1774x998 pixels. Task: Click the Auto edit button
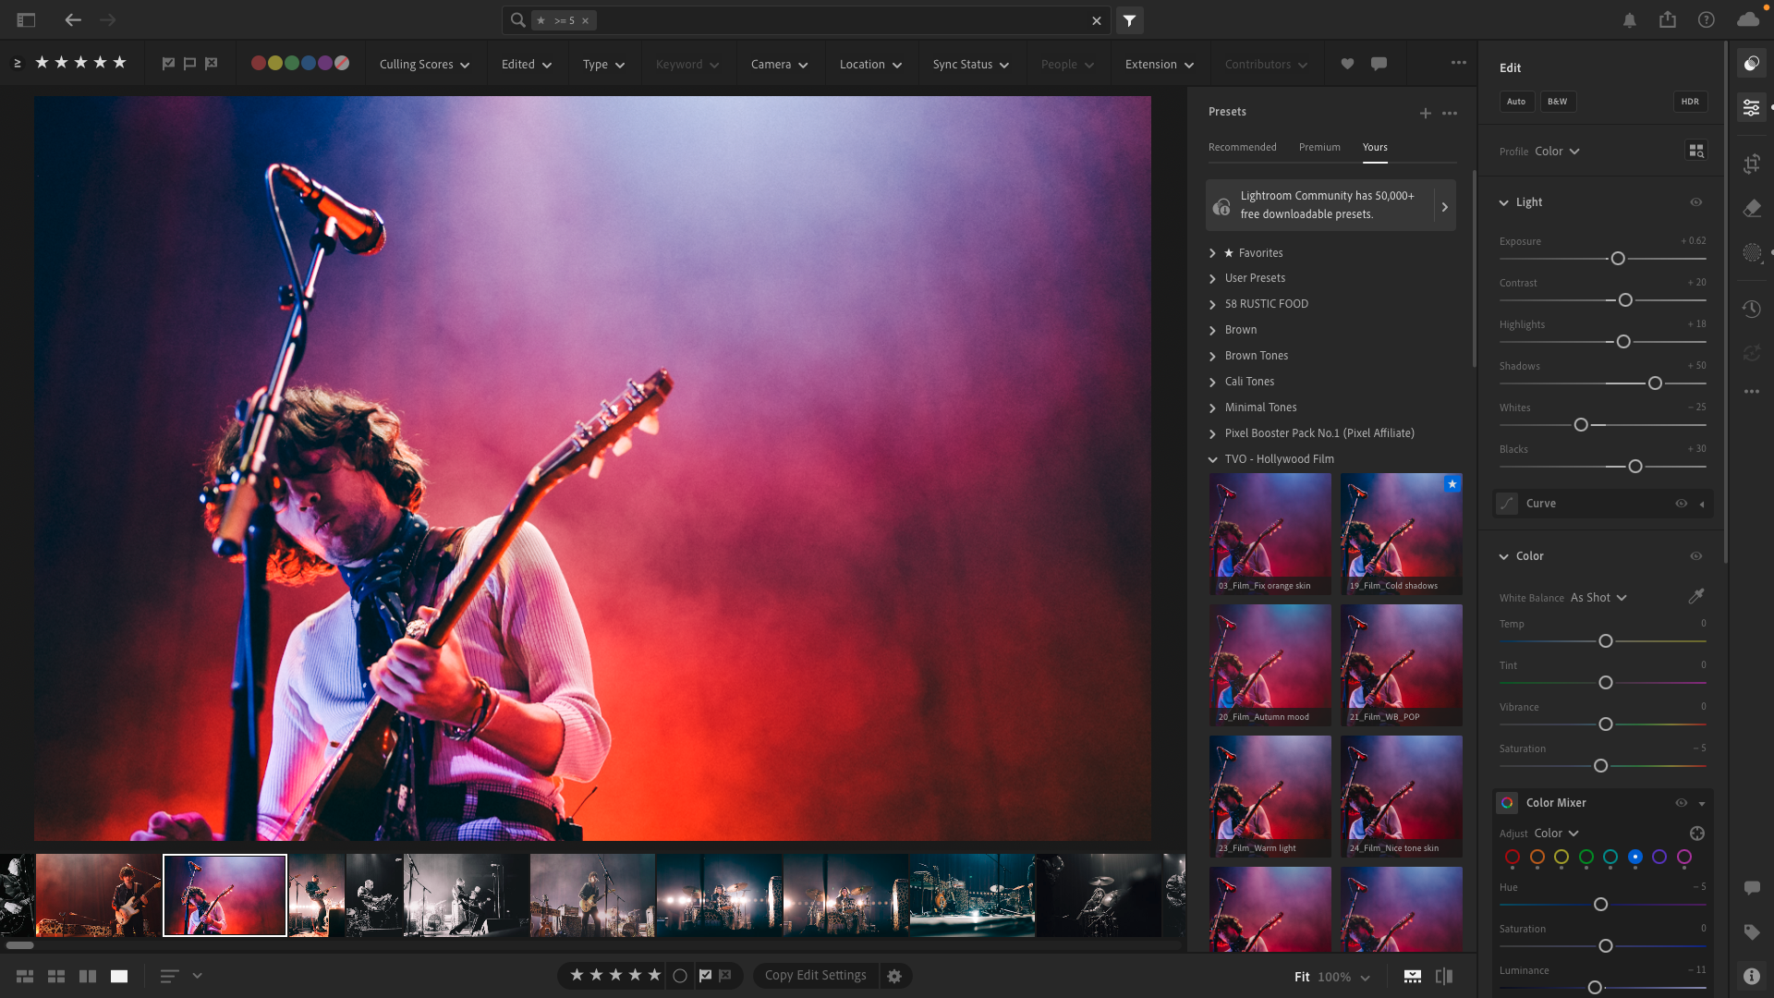coord(1515,102)
